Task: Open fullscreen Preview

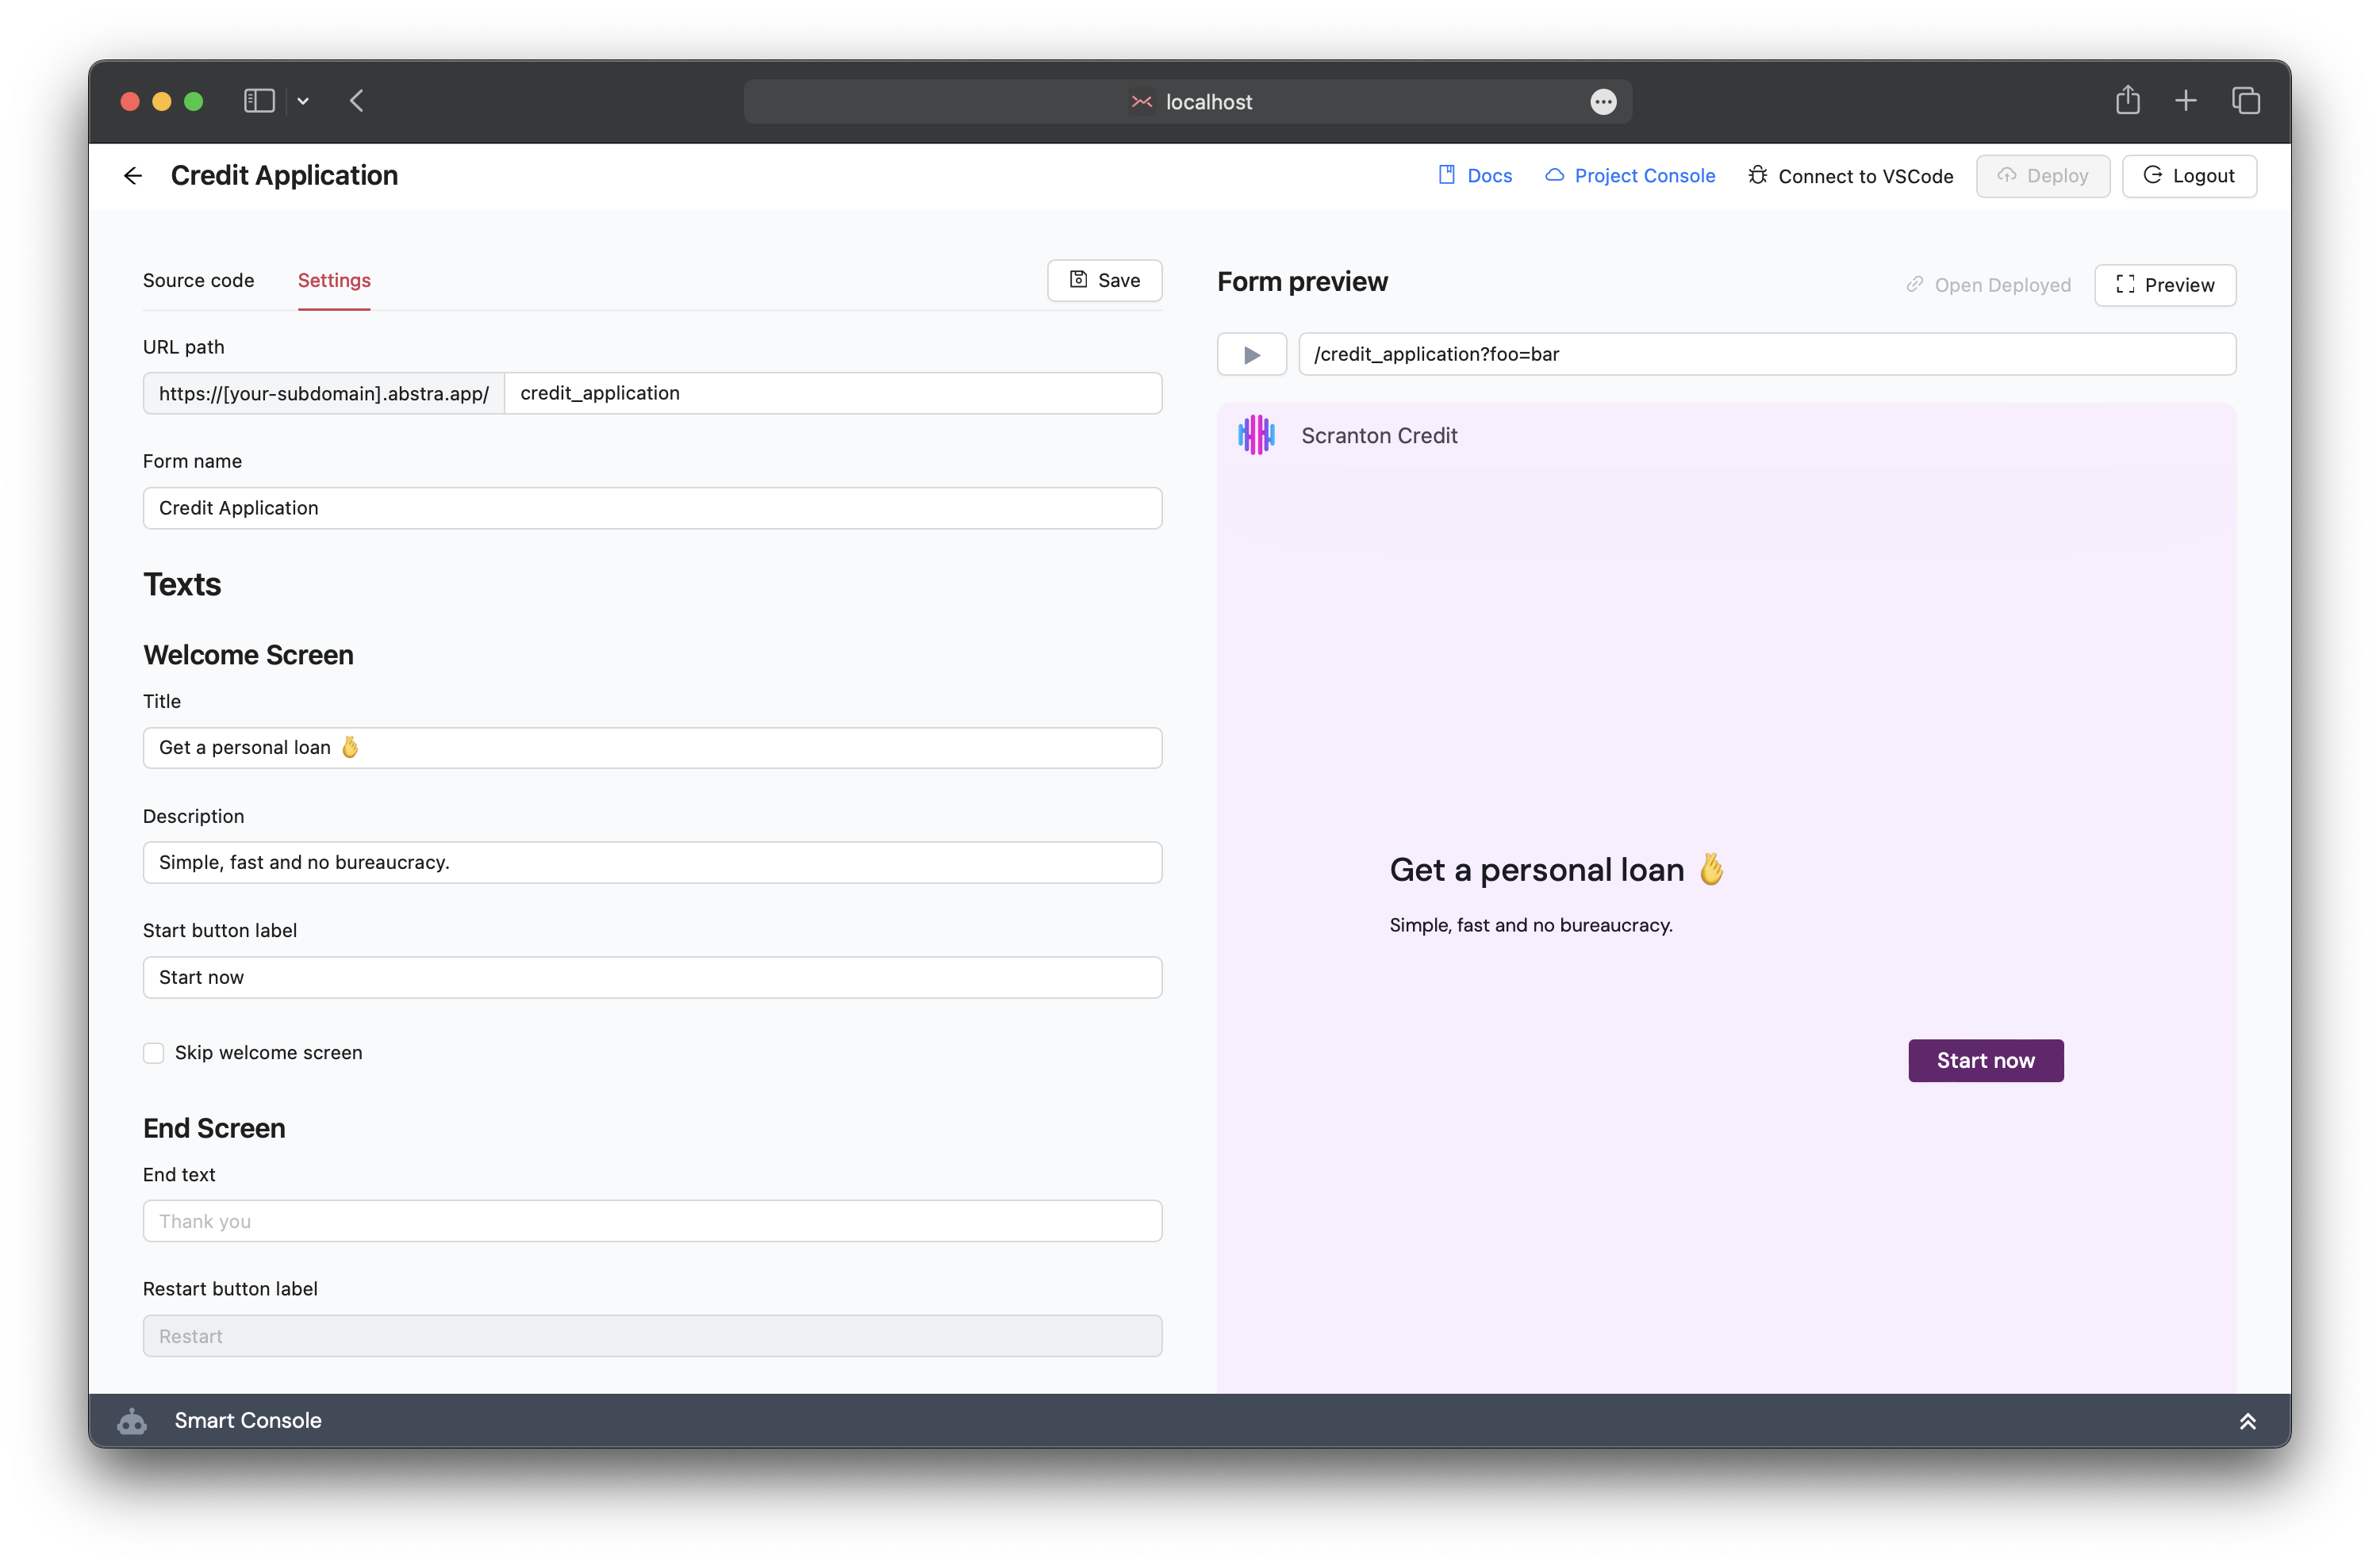Action: point(2165,285)
